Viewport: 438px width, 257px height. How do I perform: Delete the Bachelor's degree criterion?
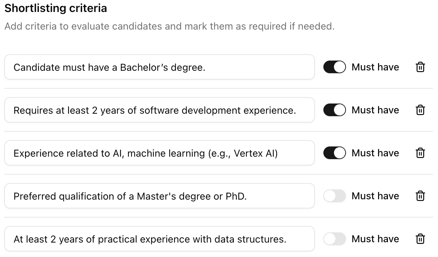point(420,67)
